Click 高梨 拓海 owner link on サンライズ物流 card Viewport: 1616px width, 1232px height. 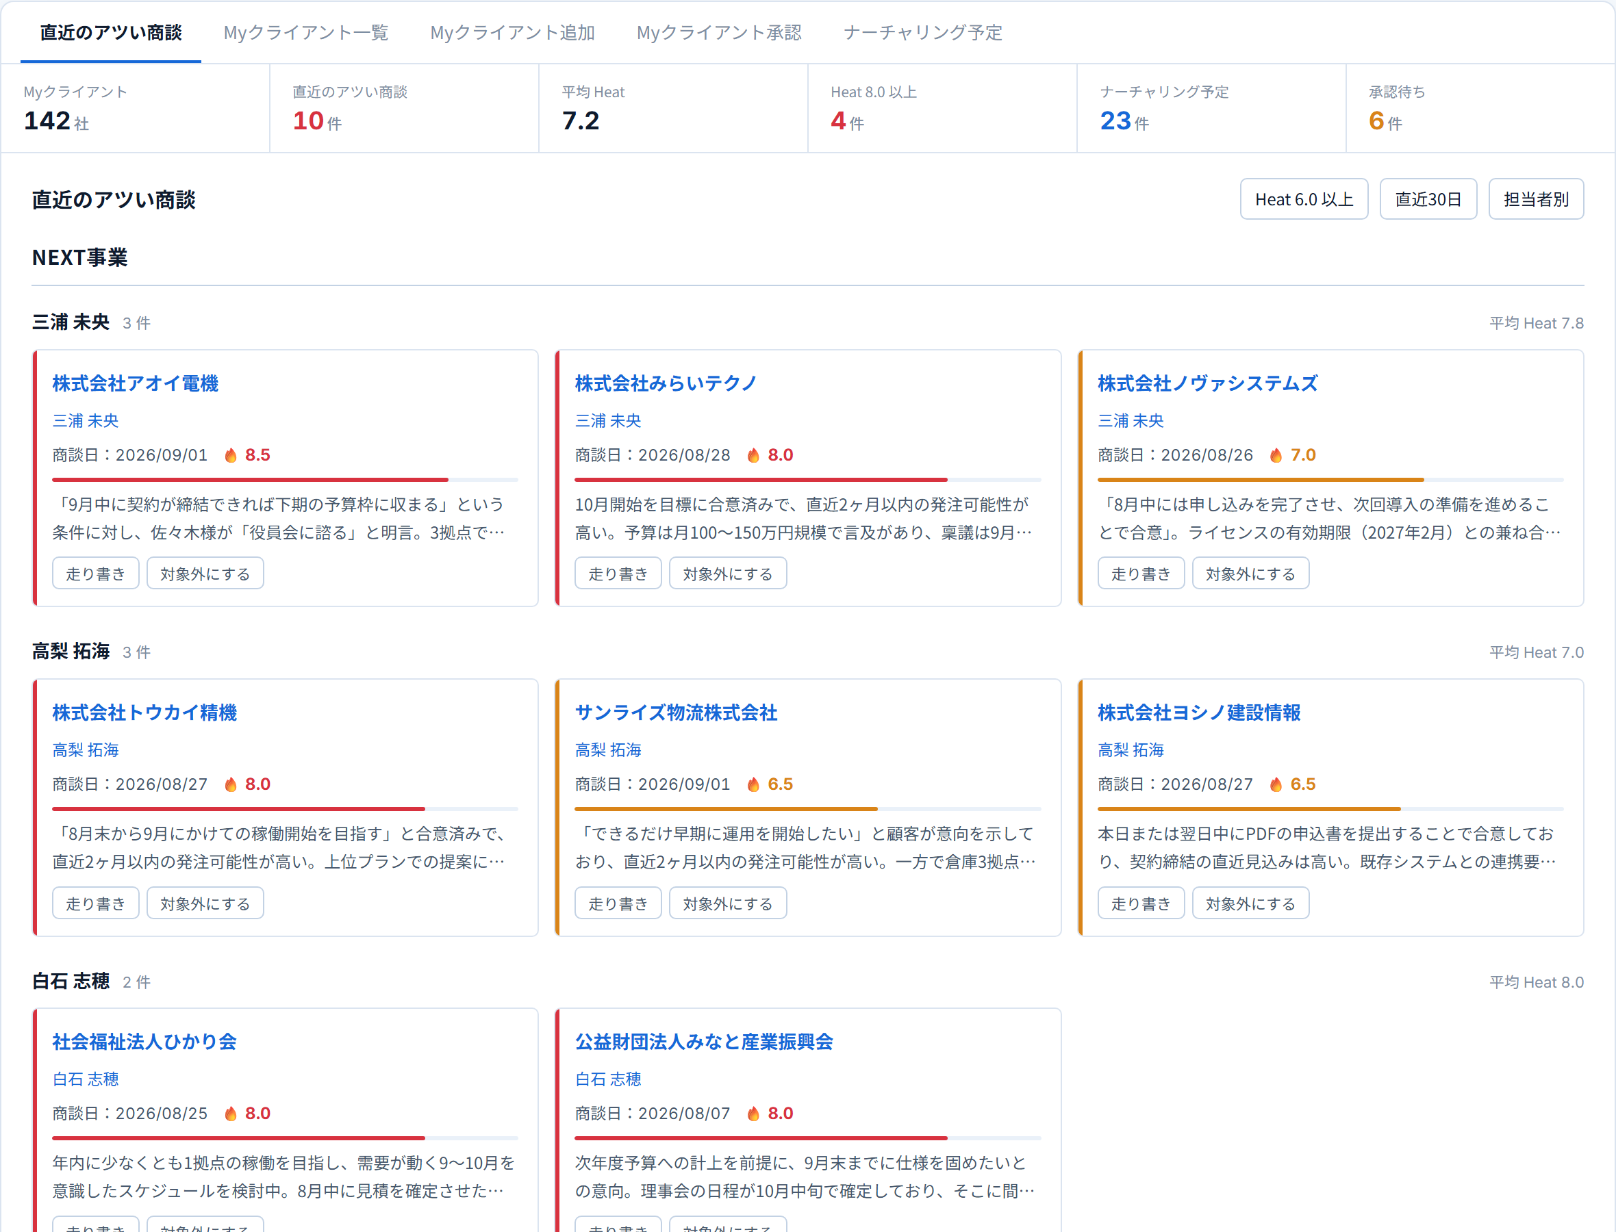click(x=607, y=750)
